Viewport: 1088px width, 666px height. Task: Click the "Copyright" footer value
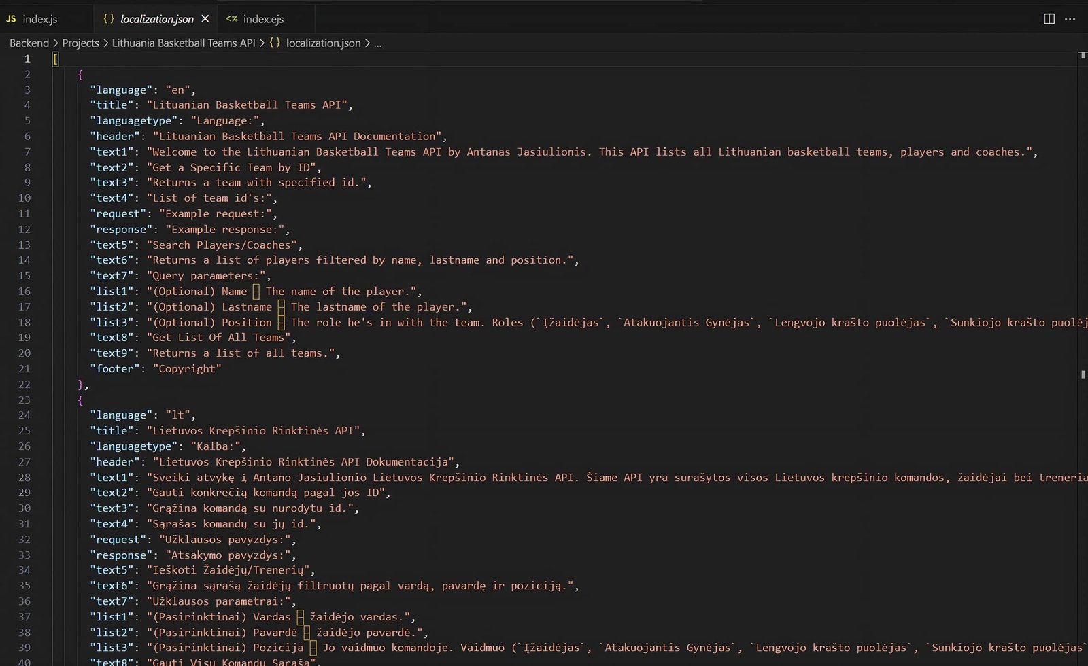[x=187, y=368]
